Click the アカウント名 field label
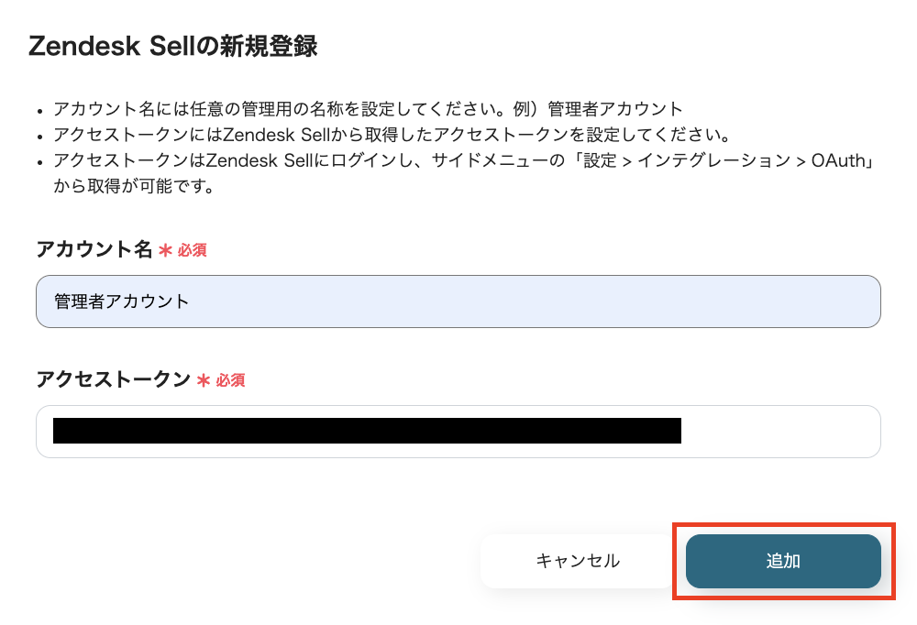The width and height of the screenshot is (917, 625). click(94, 249)
